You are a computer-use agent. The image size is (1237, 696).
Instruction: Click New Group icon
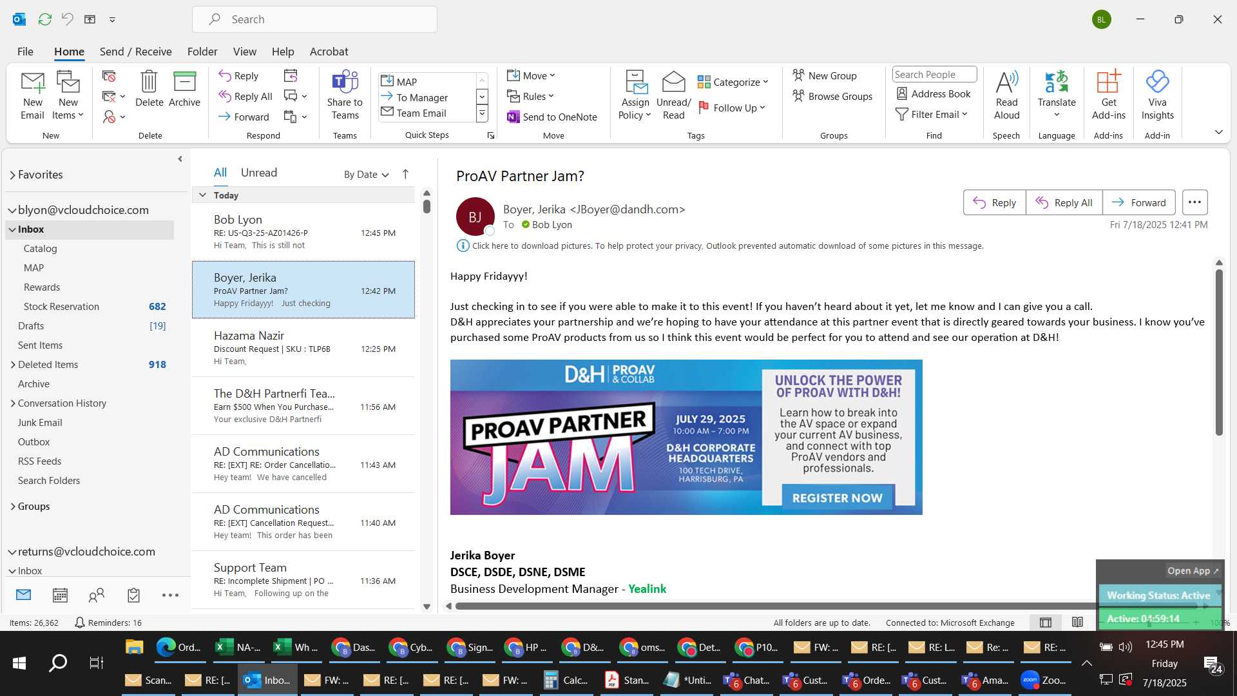(825, 75)
